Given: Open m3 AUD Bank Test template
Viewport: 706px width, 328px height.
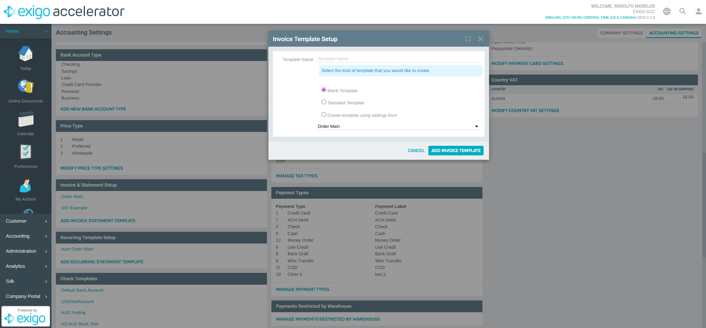Looking at the screenshot, I should 79,324.
